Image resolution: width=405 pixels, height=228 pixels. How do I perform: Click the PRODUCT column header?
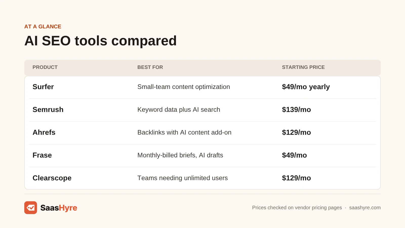45,67
